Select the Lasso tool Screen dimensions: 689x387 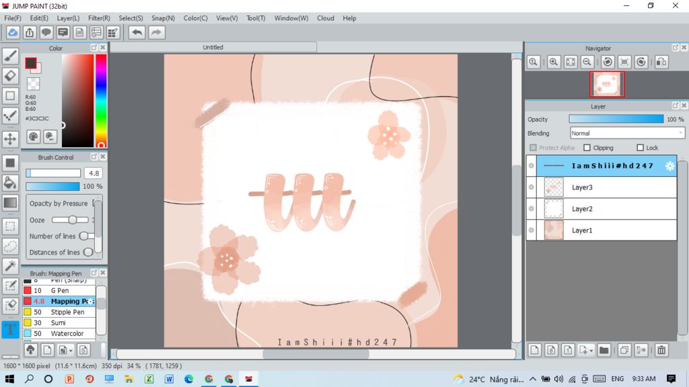pos(10,246)
